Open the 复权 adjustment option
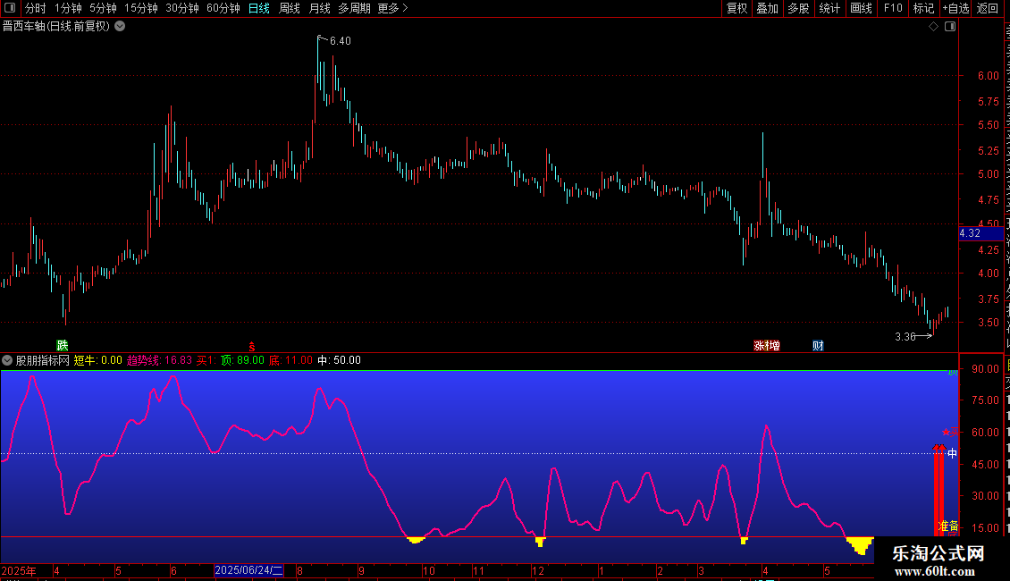 click(x=736, y=8)
